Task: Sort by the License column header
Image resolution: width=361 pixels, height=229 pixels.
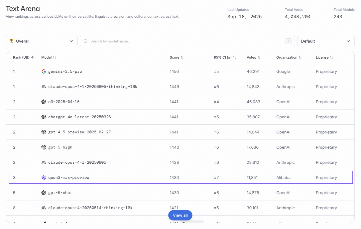Action: [324, 58]
